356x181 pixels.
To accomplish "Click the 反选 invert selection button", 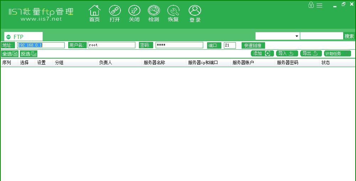I will pyautogui.click(x=29, y=54).
